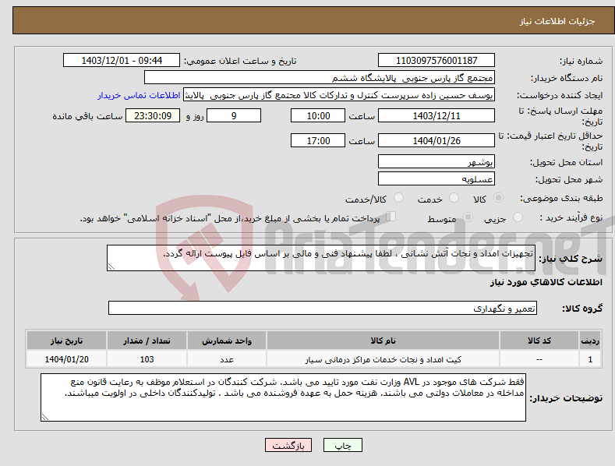Select the خدمت radio button

(454, 198)
